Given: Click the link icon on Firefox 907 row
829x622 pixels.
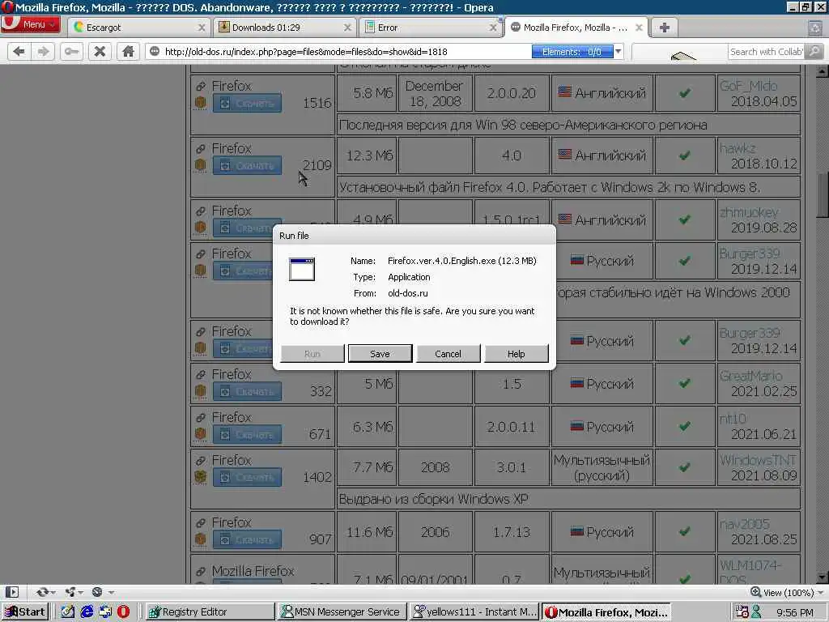Looking at the screenshot, I should click(201, 523).
